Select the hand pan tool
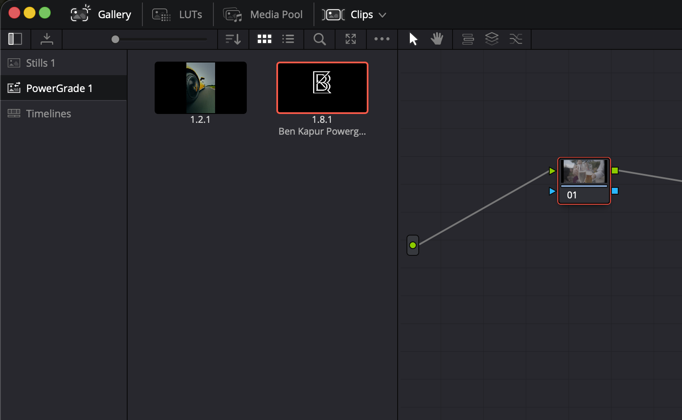 click(x=437, y=39)
